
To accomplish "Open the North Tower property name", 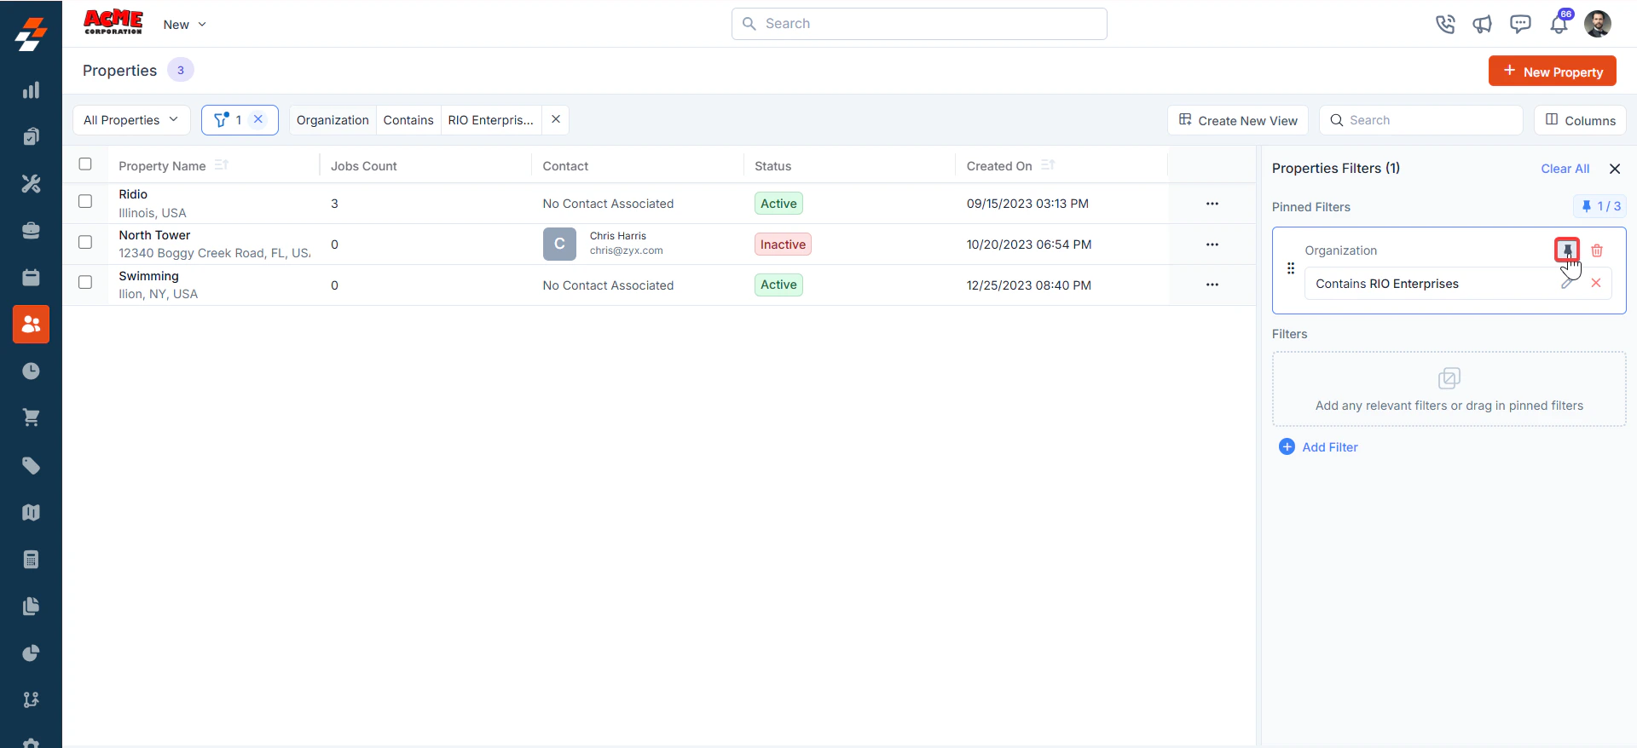I will pos(154,235).
